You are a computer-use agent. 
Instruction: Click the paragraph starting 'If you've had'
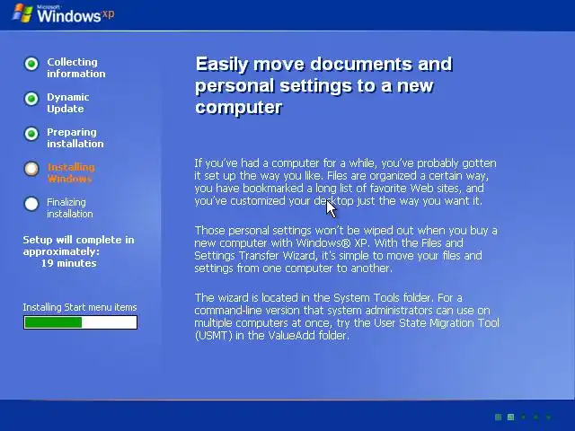(345, 182)
